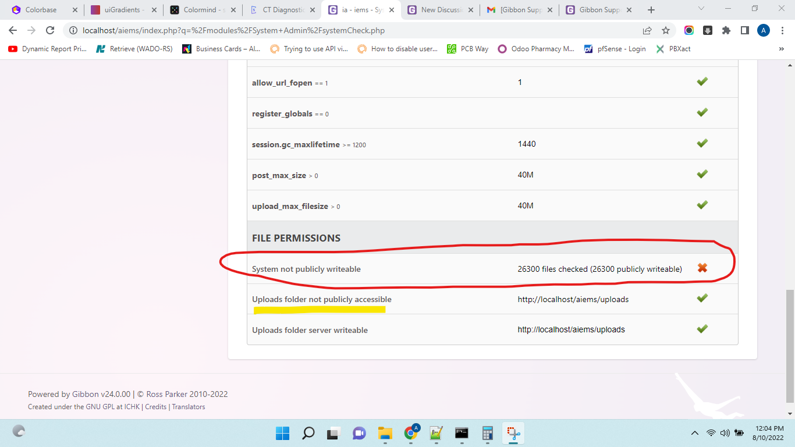Expand the tab search dropdown chevron
This screenshot has width=795, height=447.
(x=701, y=9)
